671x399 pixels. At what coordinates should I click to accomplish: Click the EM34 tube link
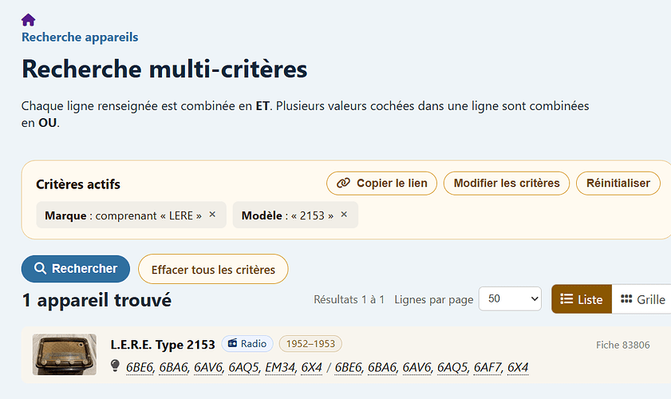pos(280,367)
